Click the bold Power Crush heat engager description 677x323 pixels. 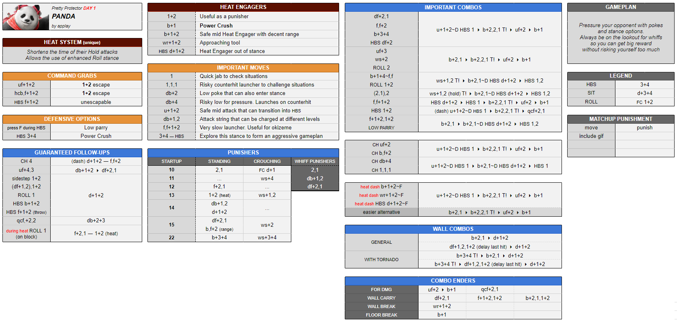[216, 25]
